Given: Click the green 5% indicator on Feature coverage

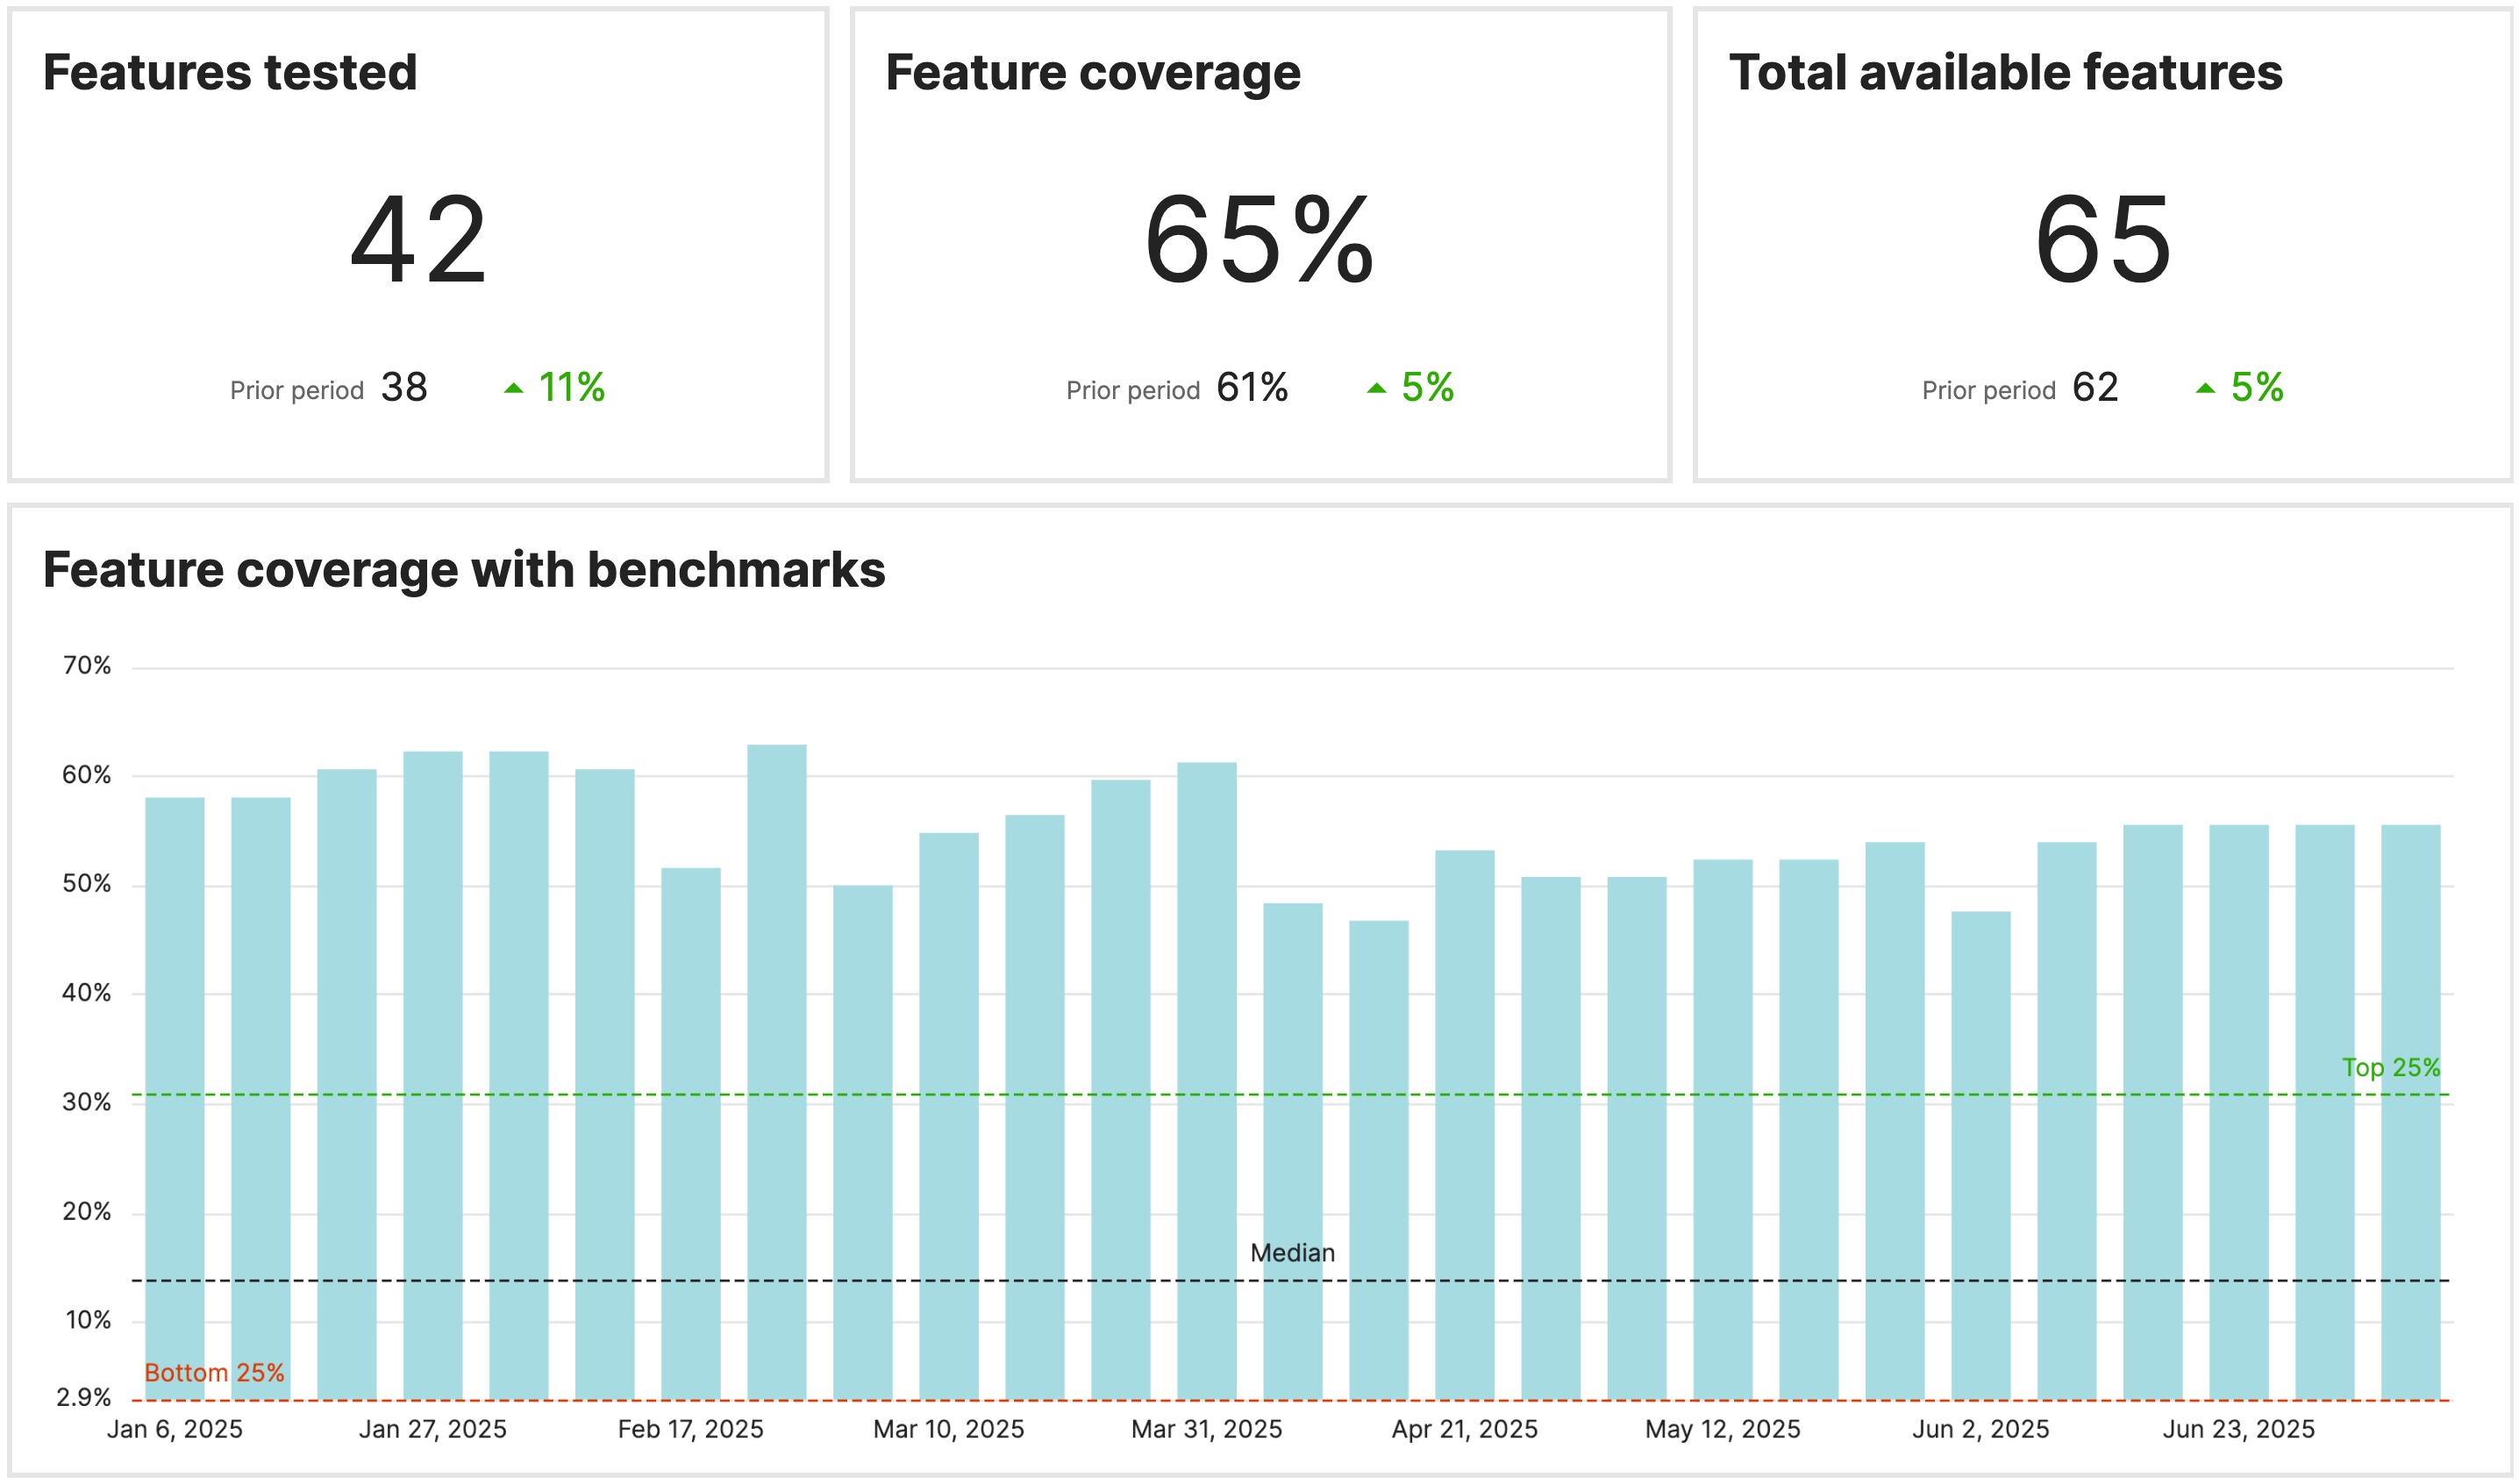Looking at the screenshot, I should pyautogui.click(x=1430, y=388).
